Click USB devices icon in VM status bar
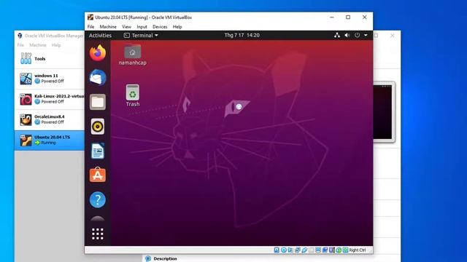Viewport: 467px width, 262px height. point(304,250)
